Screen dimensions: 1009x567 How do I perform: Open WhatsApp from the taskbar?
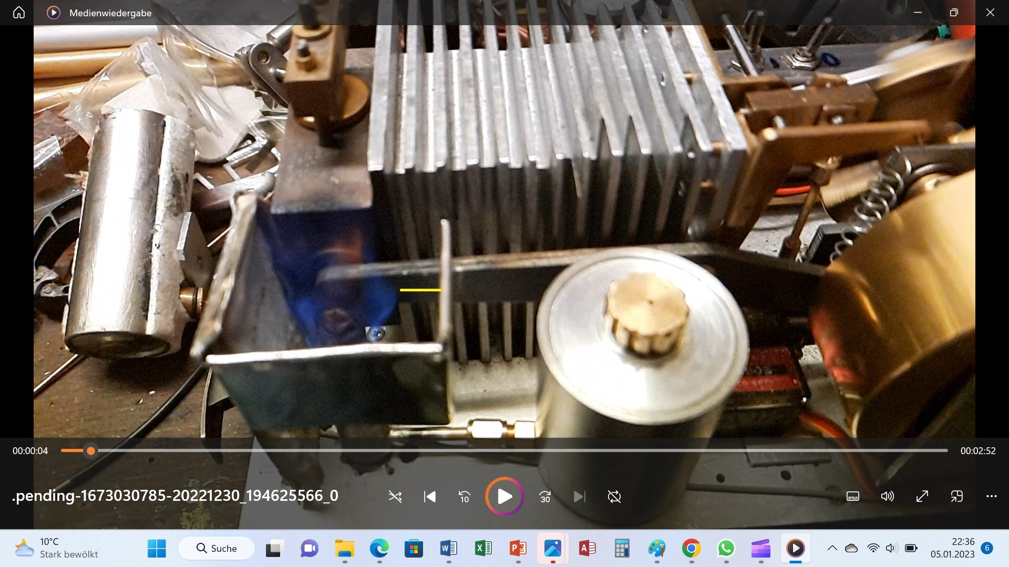726,549
